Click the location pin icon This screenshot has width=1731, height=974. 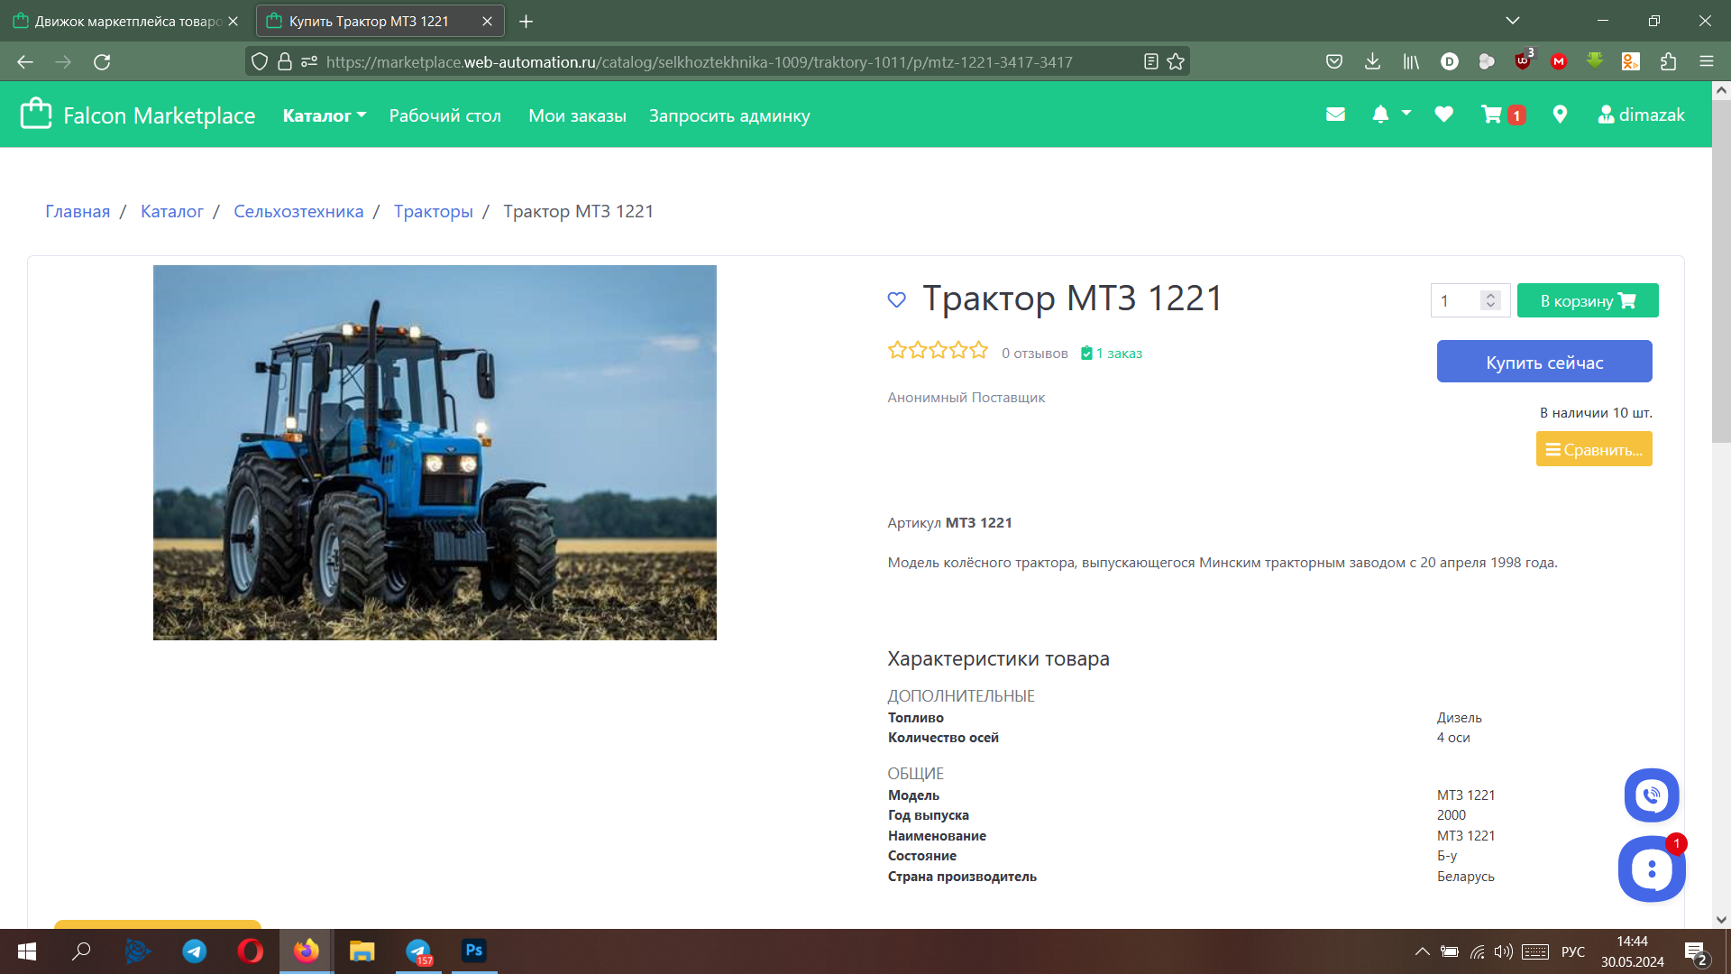1560,115
